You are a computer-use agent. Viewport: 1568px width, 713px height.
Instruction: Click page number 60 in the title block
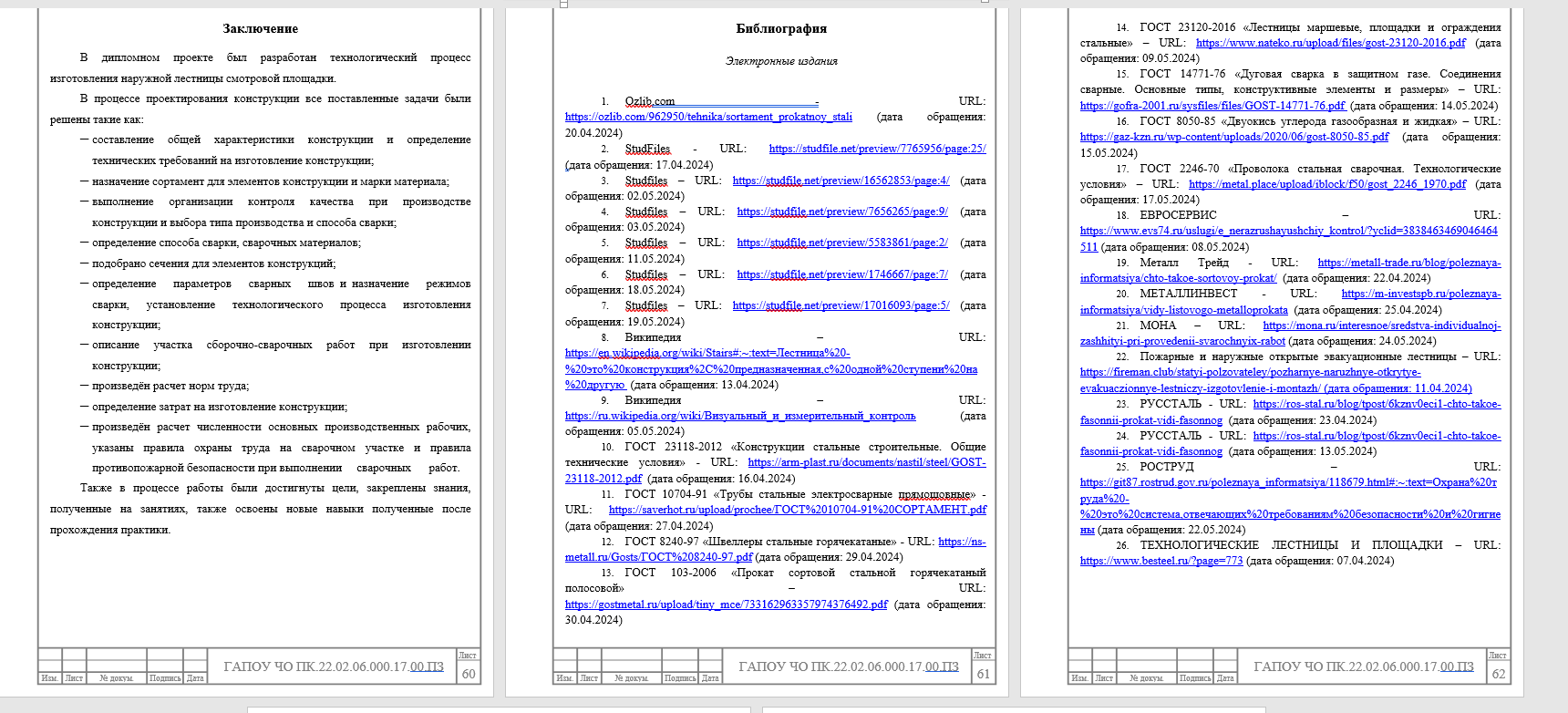pyautogui.click(x=469, y=674)
